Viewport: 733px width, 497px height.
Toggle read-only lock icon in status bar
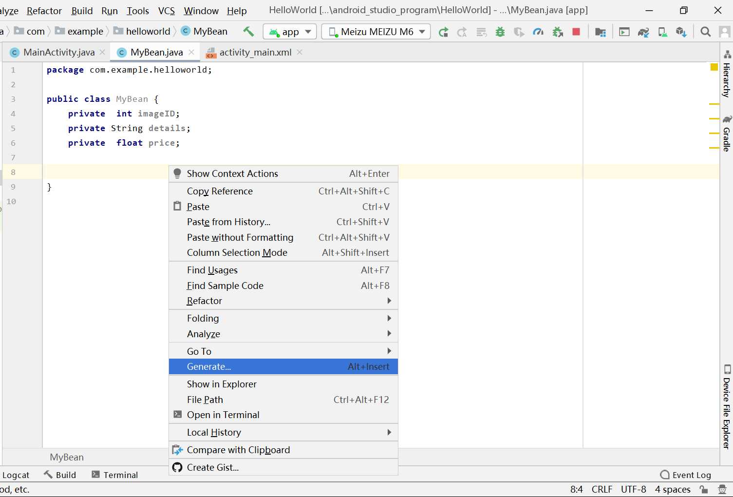704,489
